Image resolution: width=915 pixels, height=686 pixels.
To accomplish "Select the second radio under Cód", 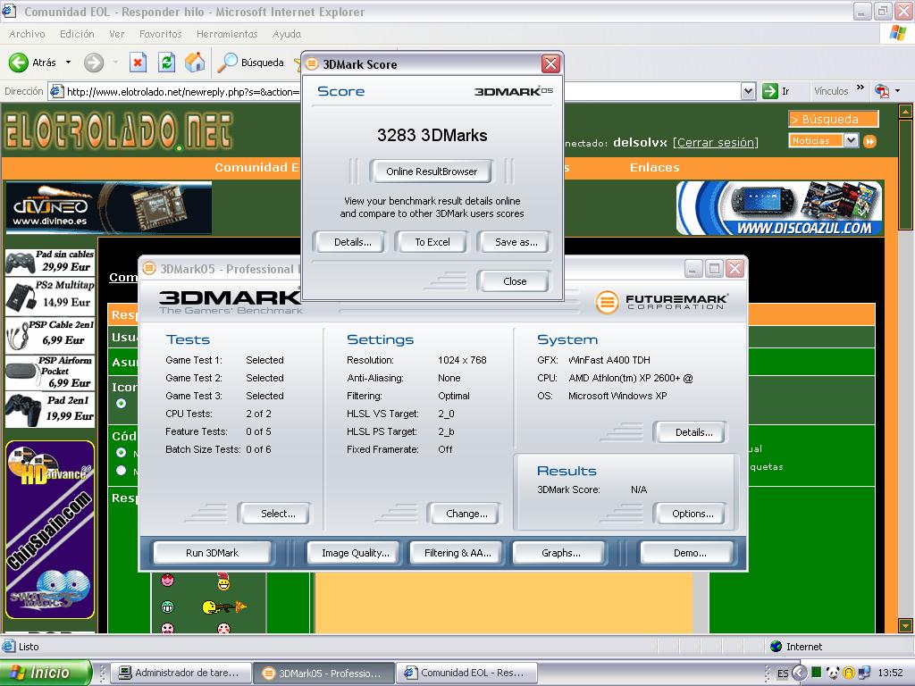I will click(122, 470).
